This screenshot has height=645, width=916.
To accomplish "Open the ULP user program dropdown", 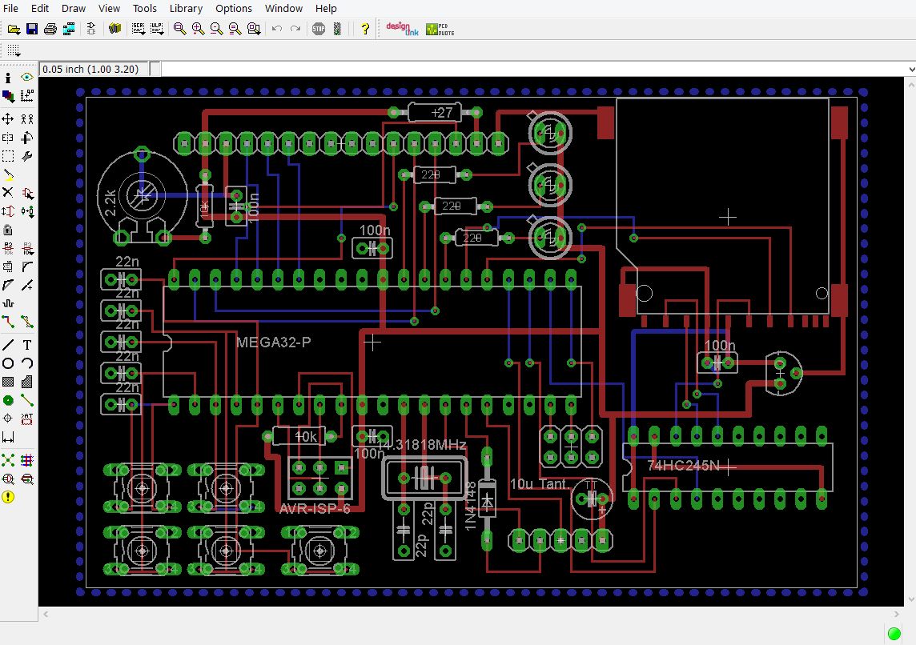I will 157,29.
